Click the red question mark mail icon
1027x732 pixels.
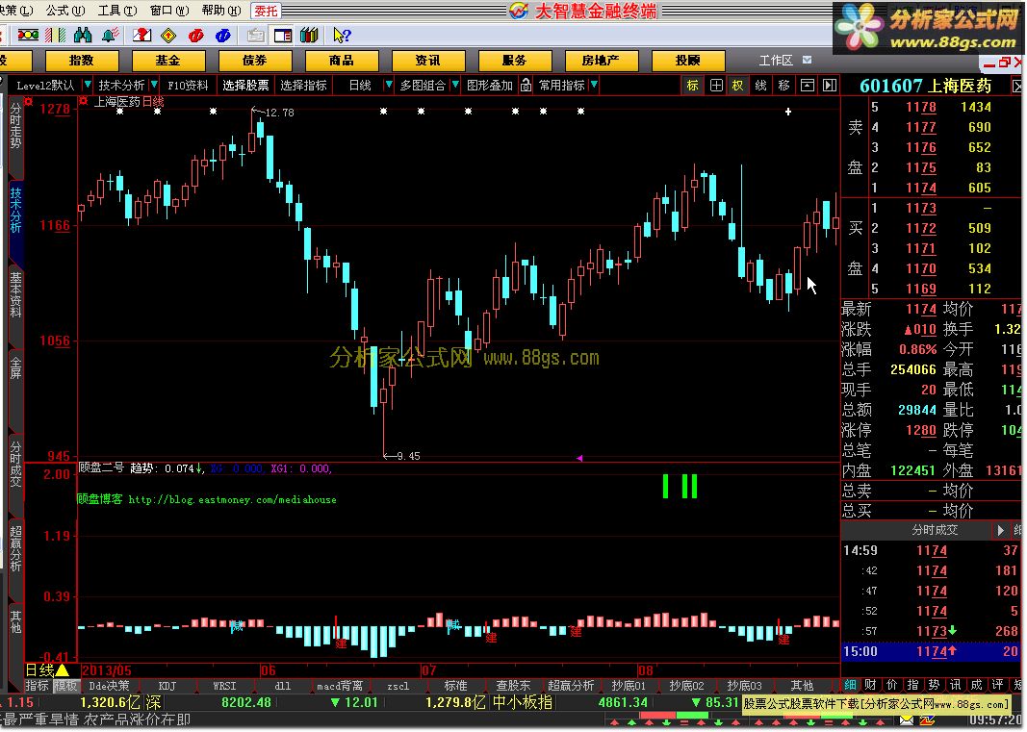[x=141, y=36]
